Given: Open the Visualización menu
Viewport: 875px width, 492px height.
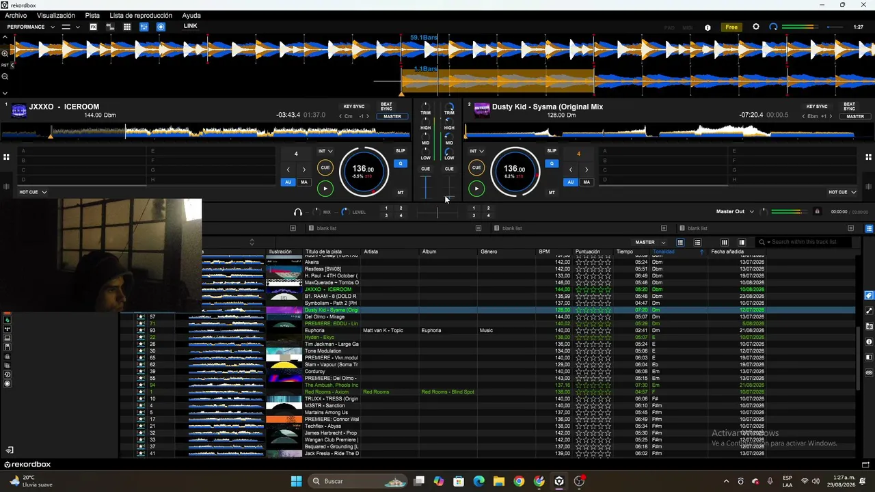Looking at the screenshot, I should click(x=56, y=15).
